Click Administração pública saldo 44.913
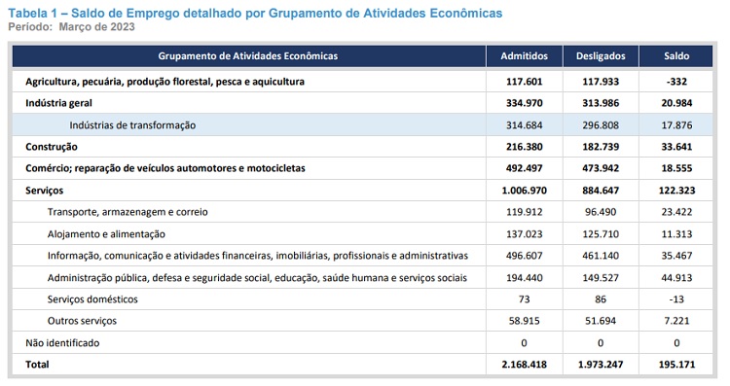The height and width of the screenshot is (386, 730). coord(676,278)
